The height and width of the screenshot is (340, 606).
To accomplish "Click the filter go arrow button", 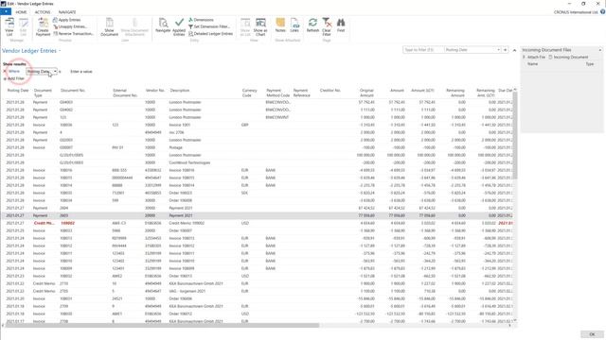I will 505,50.
